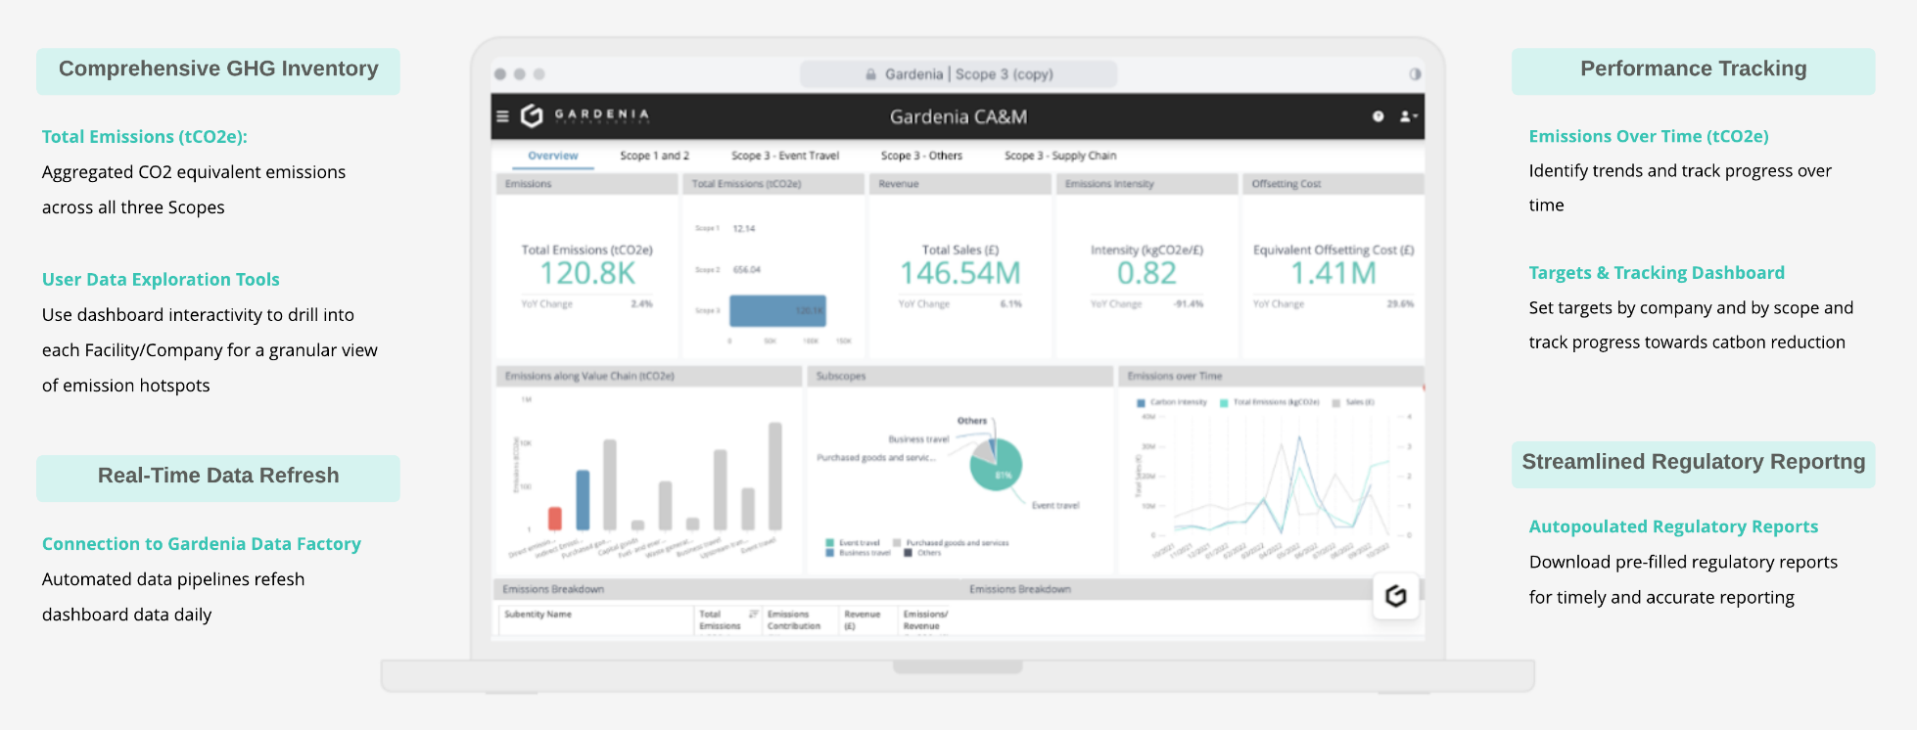Viewport: 1917px width, 730px height.
Task: Select the Overview tab
Action: pos(553,156)
